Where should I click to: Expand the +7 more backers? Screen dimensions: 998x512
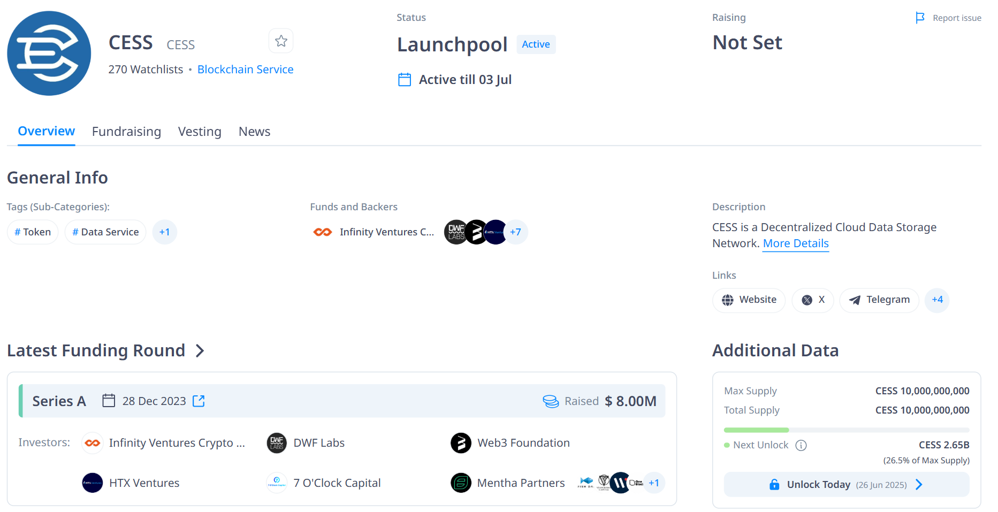click(516, 232)
